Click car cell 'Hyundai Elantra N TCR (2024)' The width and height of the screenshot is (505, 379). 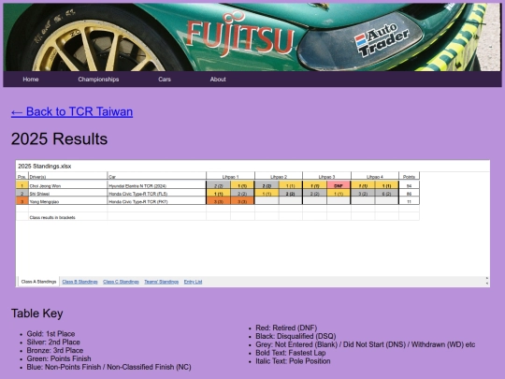click(156, 185)
